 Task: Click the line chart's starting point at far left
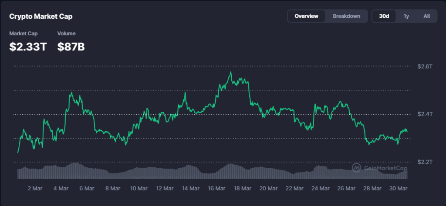tap(18, 152)
